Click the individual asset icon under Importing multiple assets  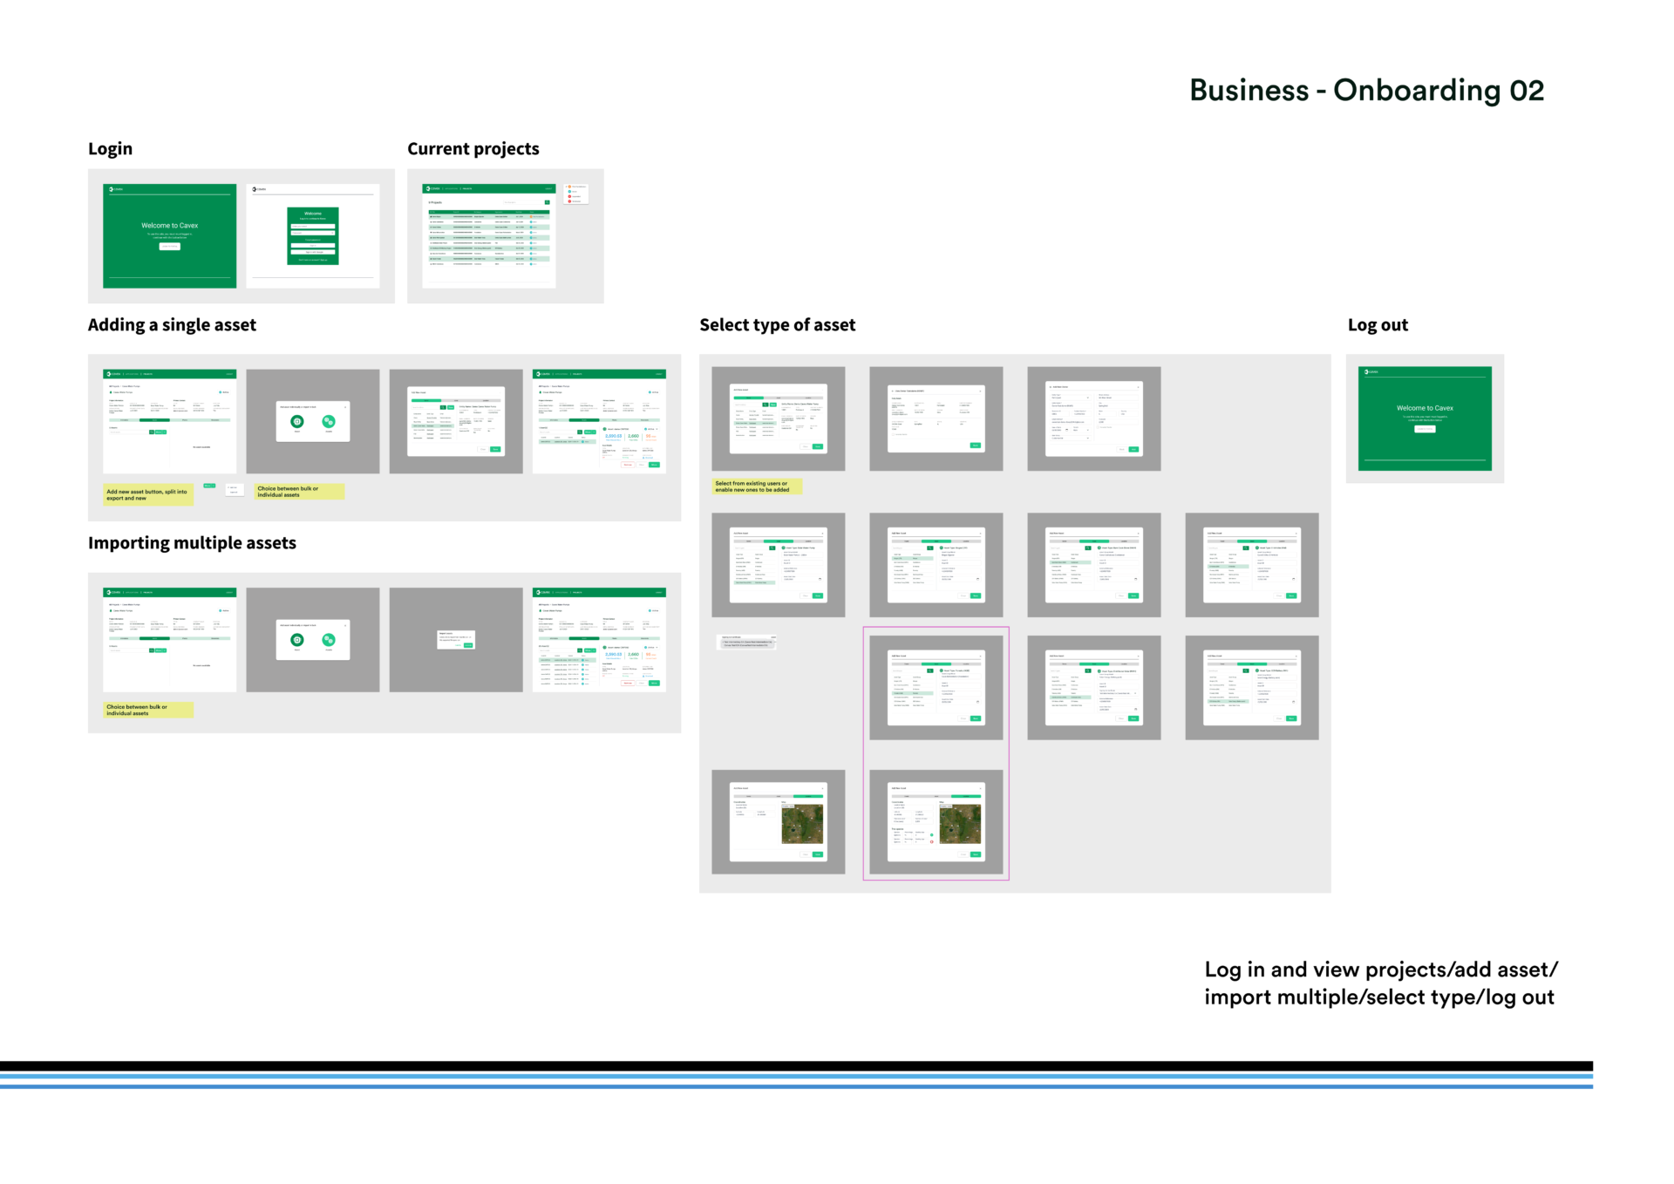(x=297, y=640)
